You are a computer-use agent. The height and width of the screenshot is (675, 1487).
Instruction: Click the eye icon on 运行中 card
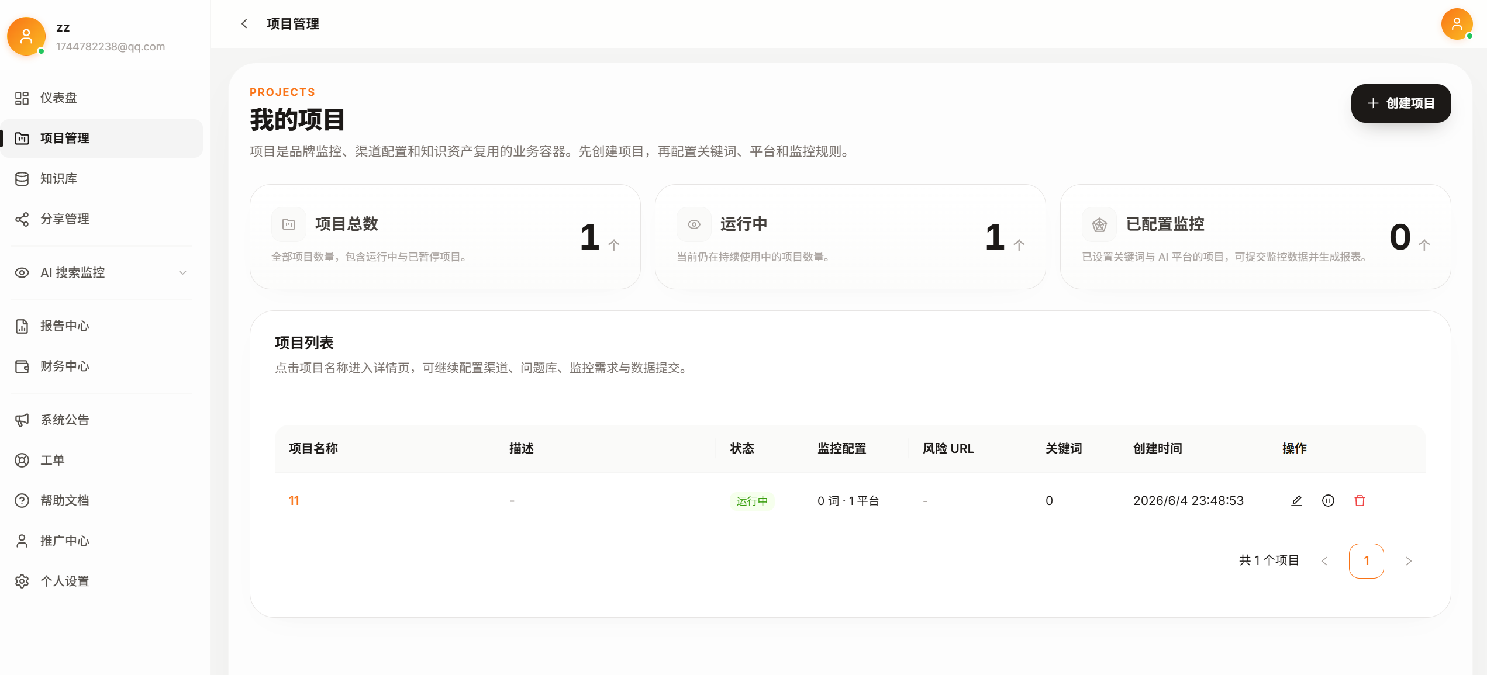click(694, 224)
